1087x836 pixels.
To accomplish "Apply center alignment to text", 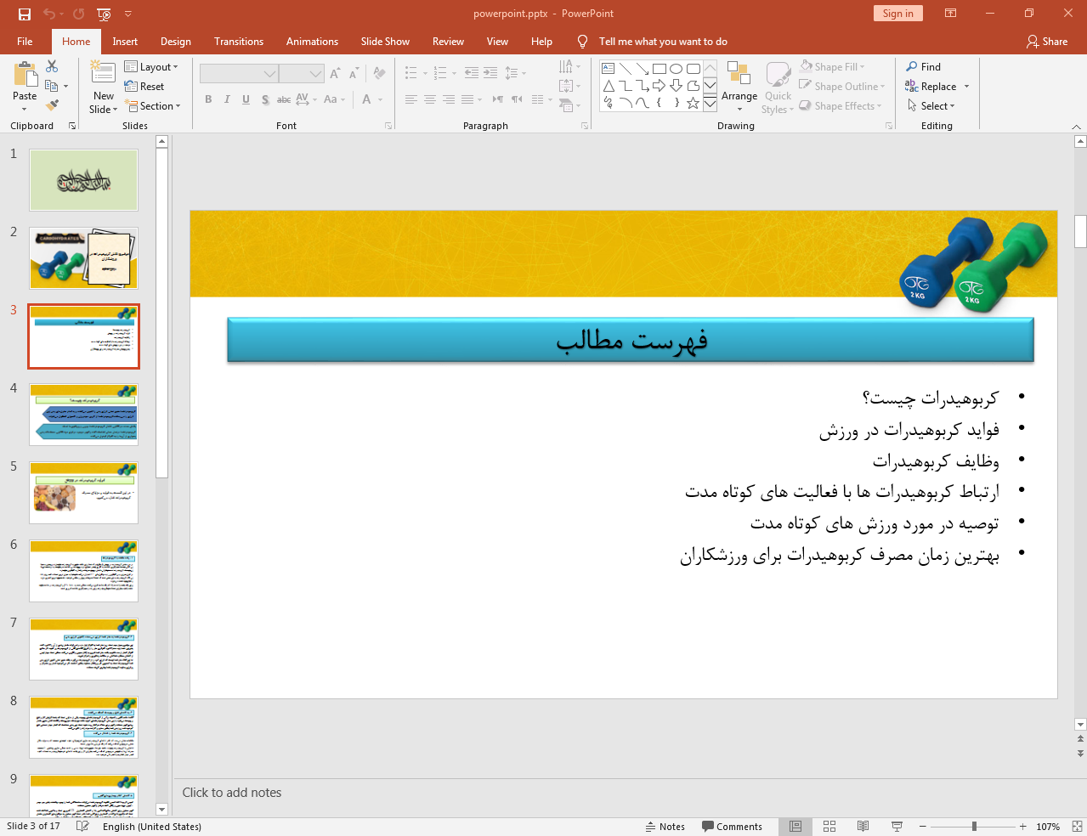I will pos(429,99).
